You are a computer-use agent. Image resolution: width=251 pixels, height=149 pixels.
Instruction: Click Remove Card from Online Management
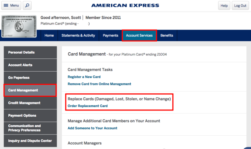(99, 84)
